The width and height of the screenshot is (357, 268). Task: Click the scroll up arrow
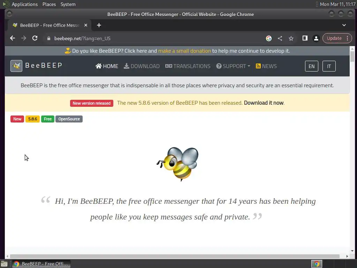click(352, 49)
